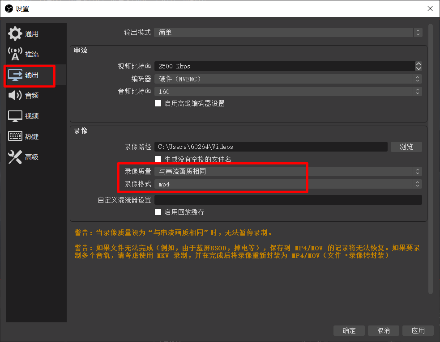The image size is (440, 342).
Task: Switch to the 推流 settings tab label
Action: coord(32,55)
